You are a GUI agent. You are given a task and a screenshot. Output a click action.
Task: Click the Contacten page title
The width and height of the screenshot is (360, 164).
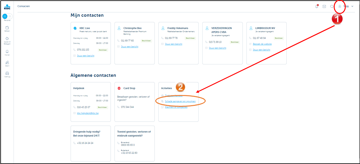[24, 6]
